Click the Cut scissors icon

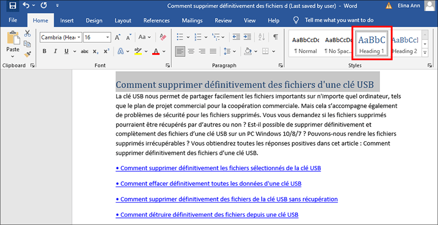tap(27, 33)
